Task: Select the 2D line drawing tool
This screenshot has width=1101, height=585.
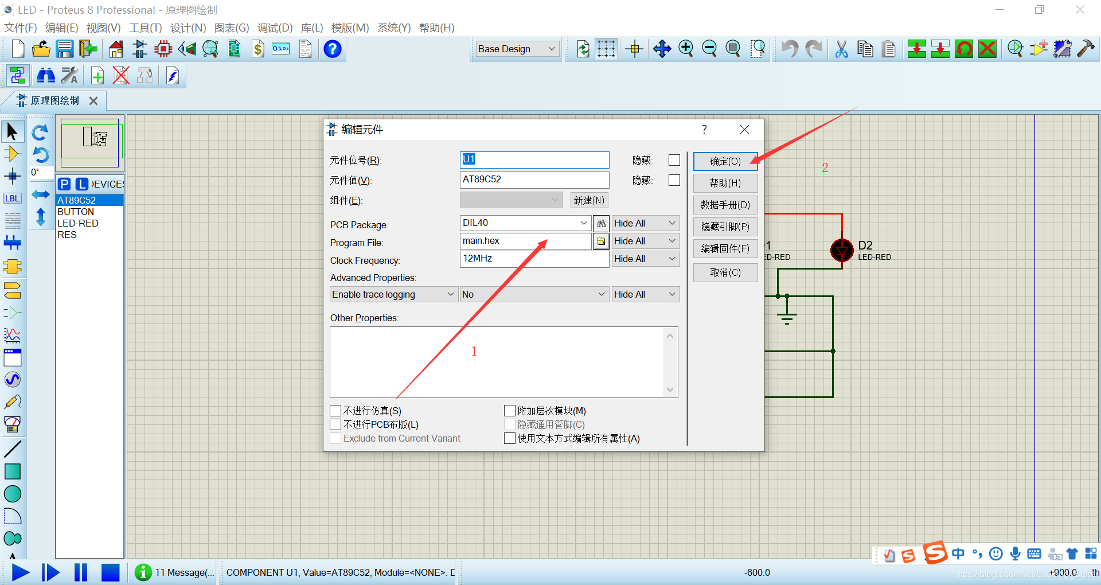Action: click(12, 448)
